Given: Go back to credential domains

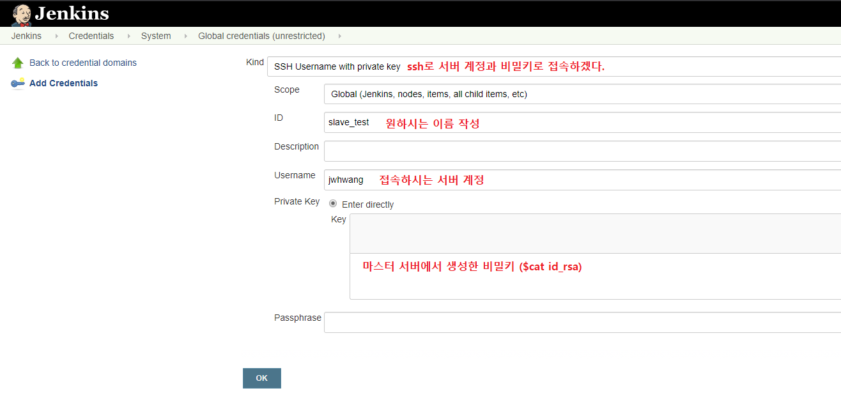Looking at the screenshot, I should [x=83, y=63].
